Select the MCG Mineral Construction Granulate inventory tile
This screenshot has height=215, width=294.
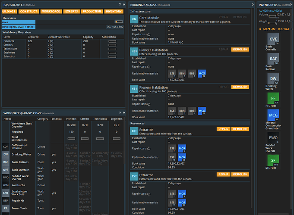pos(273,115)
